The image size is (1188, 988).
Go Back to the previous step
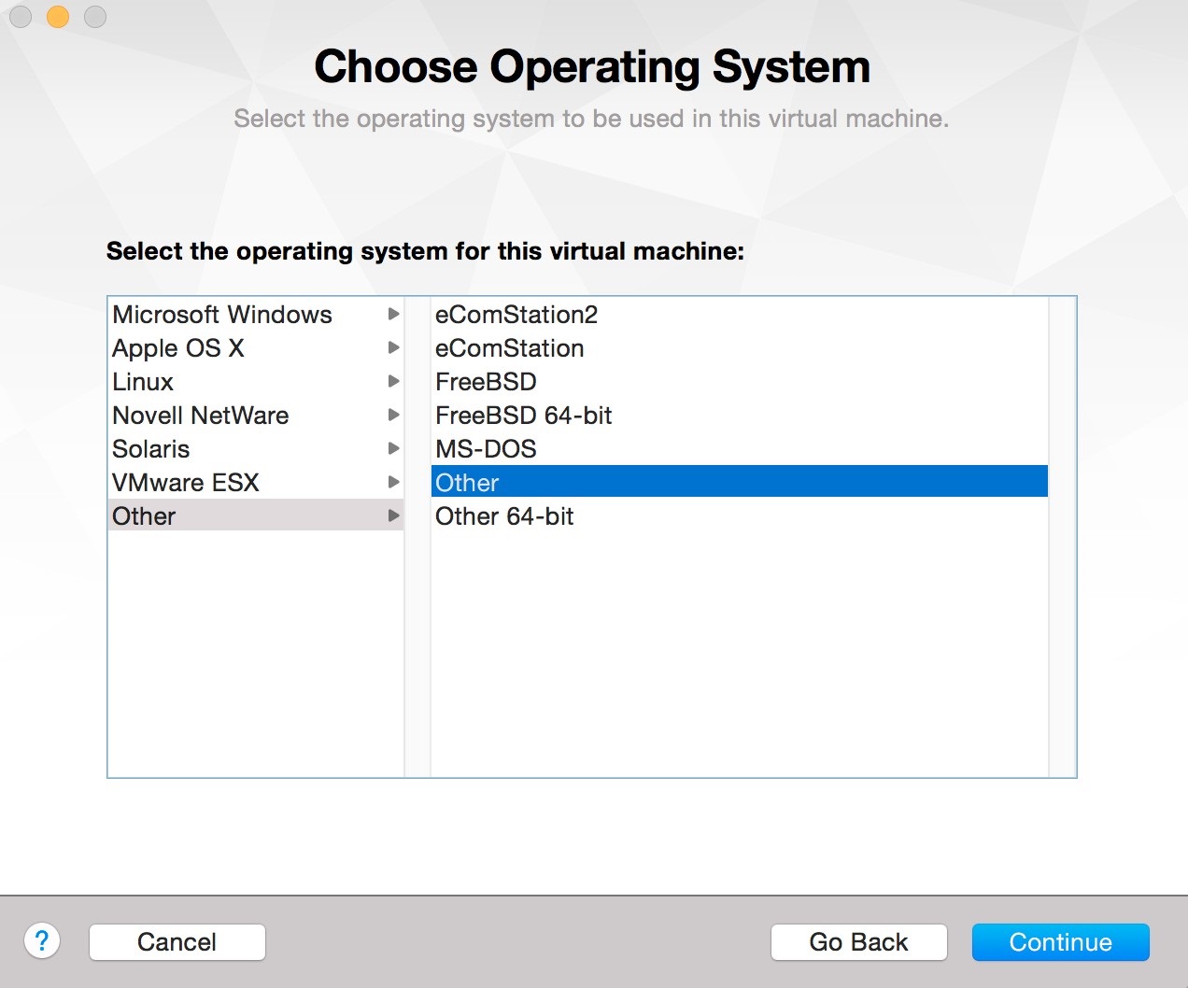click(858, 942)
